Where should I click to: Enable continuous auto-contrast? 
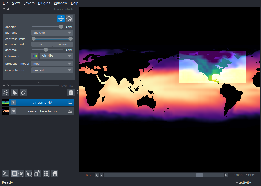63,44
